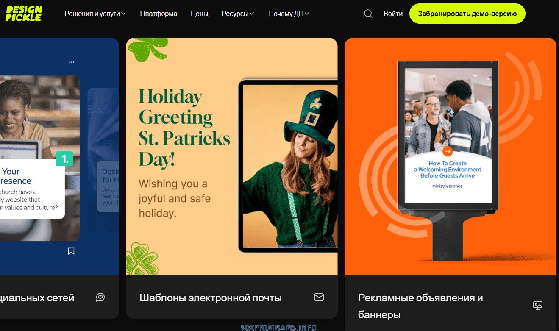The height and width of the screenshot is (331, 559).
Task: Open the search magnifier icon
Action: pyautogui.click(x=368, y=14)
